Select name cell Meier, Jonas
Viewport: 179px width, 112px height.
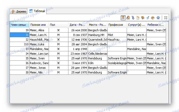(x=39, y=68)
